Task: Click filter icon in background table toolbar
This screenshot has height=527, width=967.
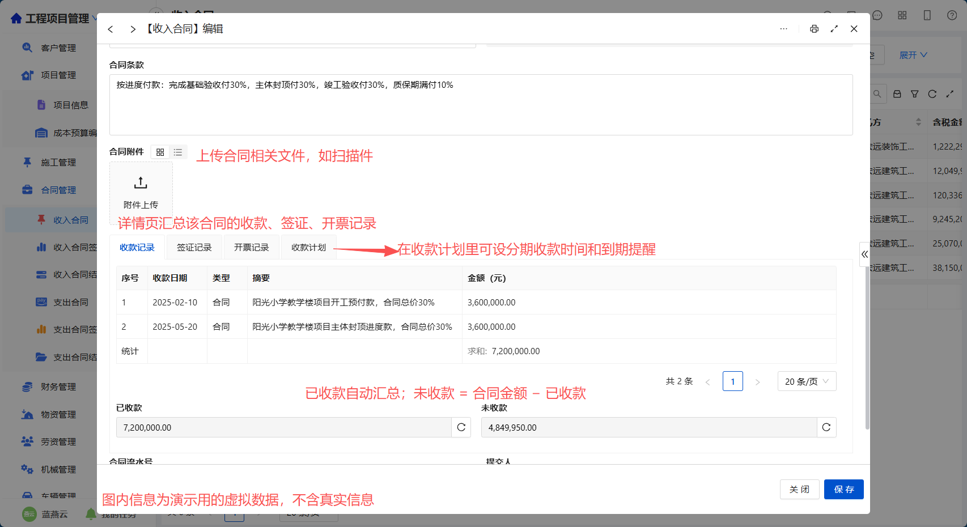Action: pyautogui.click(x=915, y=94)
